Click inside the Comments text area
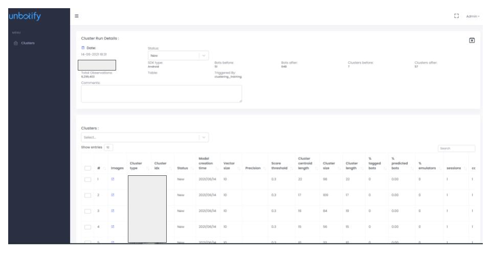 [161, 94]
